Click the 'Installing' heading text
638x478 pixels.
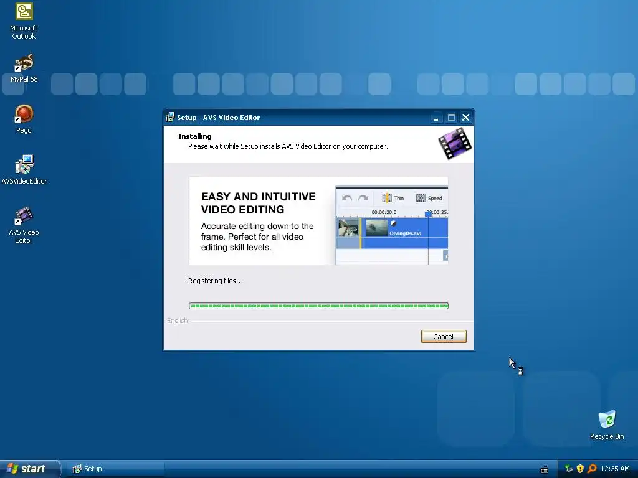[195, 136]
